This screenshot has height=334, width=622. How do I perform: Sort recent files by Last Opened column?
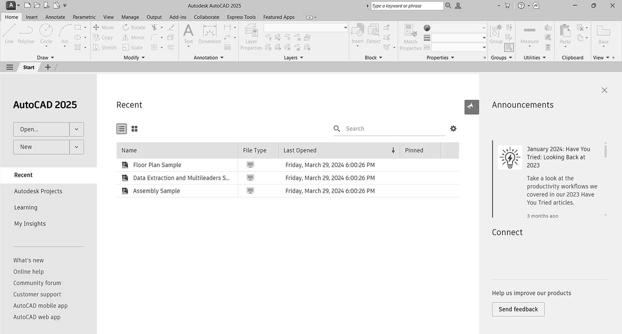[339, 150]
